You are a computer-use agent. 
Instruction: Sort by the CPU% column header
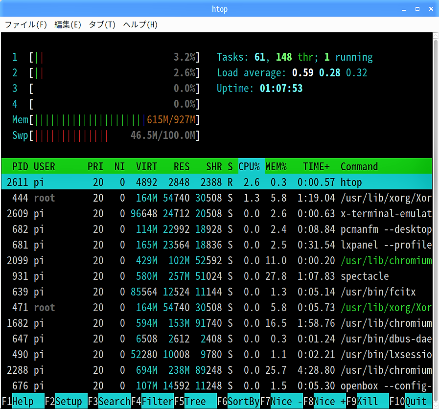249,166
